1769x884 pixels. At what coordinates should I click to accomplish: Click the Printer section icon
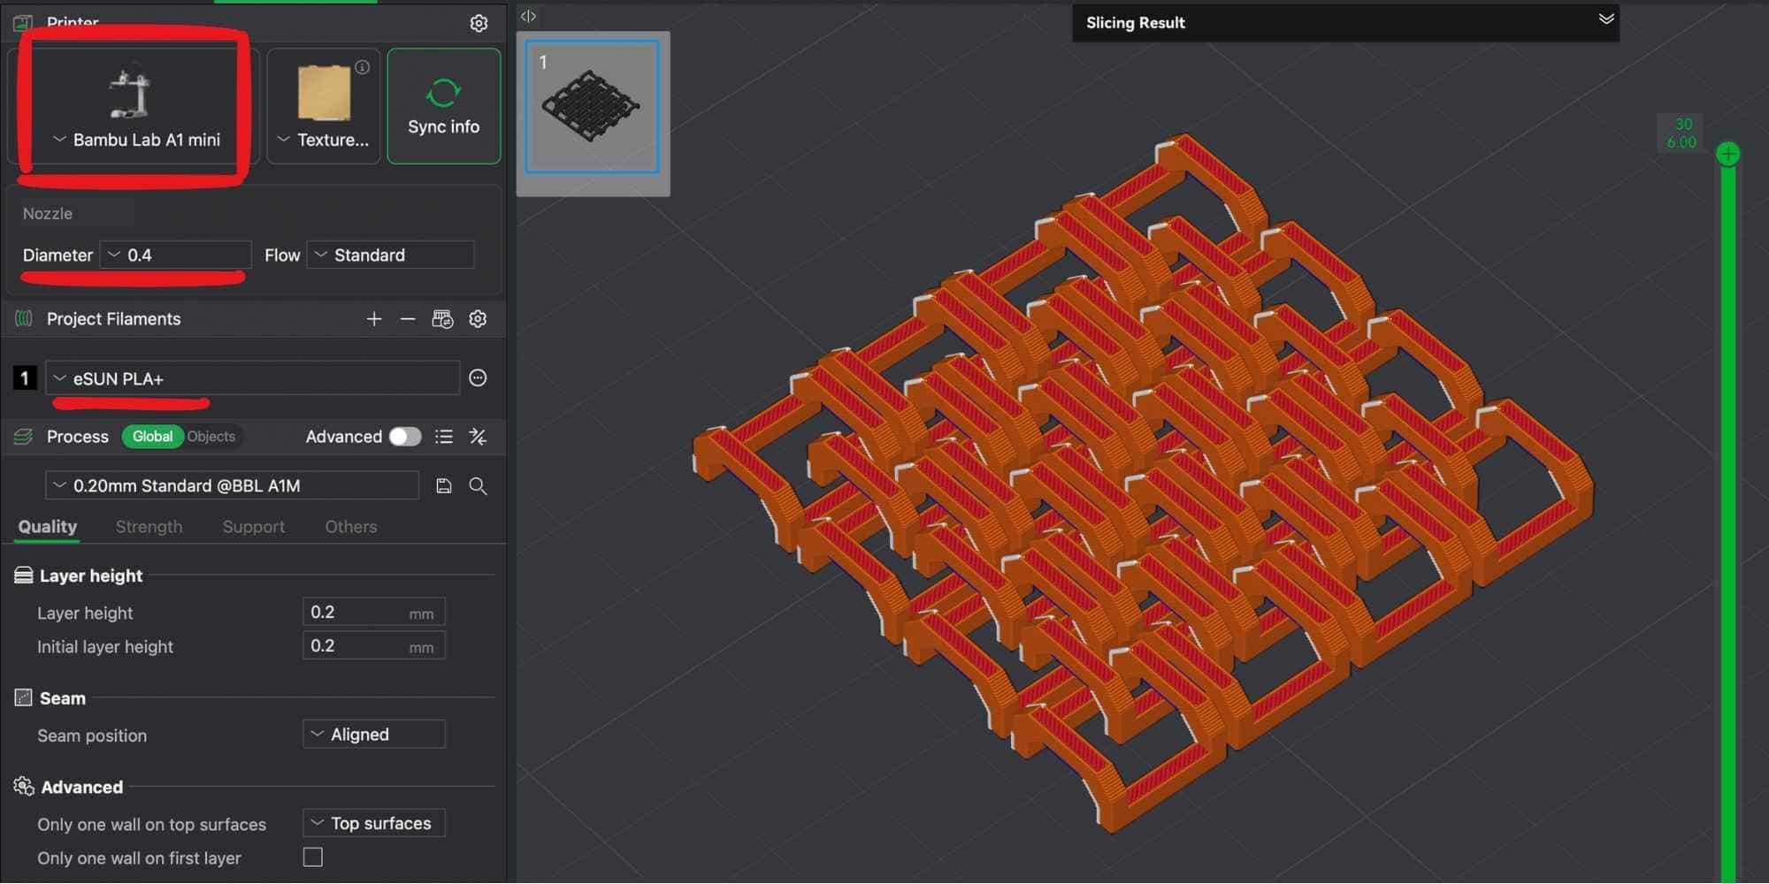pyautogui.click(x=23, y=23)
